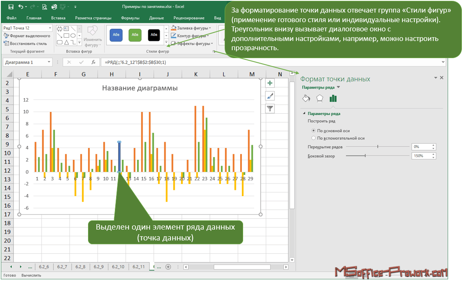Open print preview from quick access toolbar

pos(44,7)
